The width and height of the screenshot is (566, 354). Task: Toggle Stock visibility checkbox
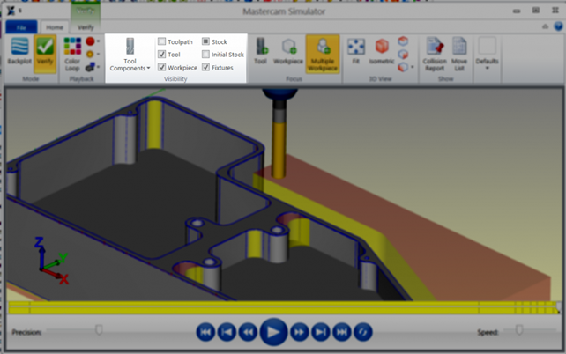click(205, 41)
